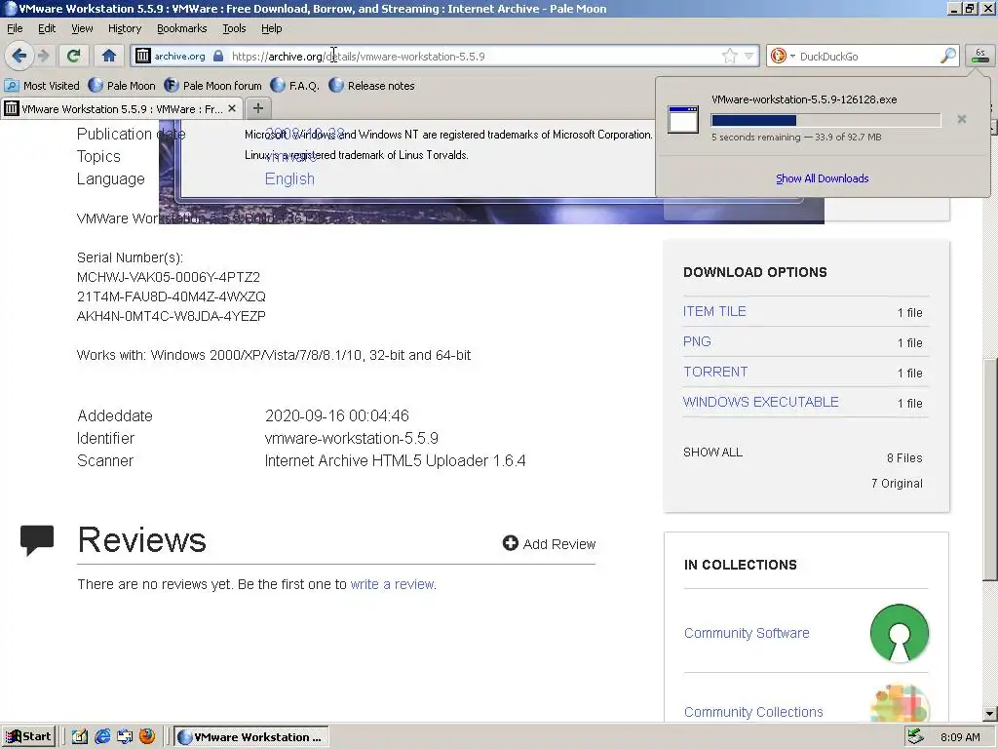Toggle the downloads toolbar button

(980, 56)
